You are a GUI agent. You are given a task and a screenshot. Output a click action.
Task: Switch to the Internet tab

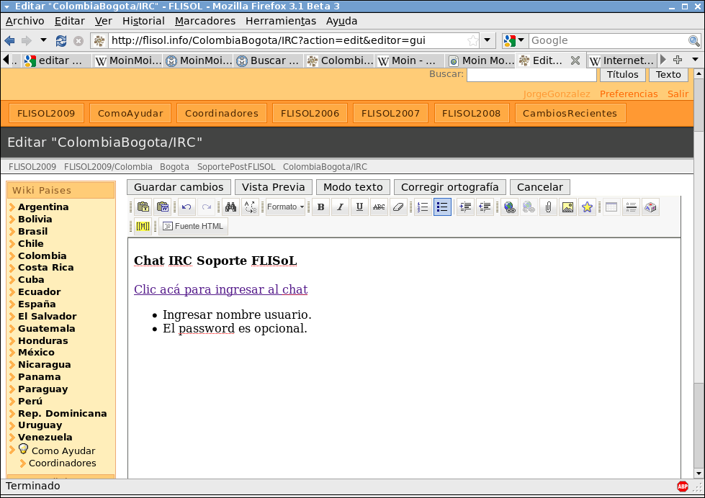coord(622,60)
